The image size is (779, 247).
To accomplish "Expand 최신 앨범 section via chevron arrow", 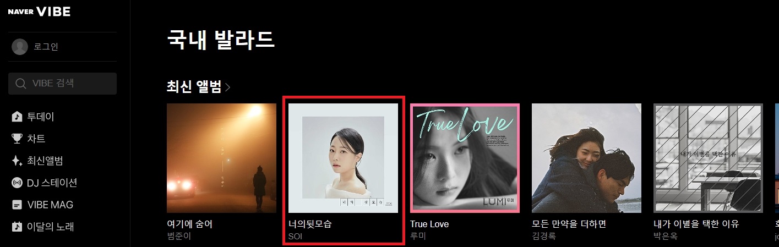I will (x=228, y=87).
